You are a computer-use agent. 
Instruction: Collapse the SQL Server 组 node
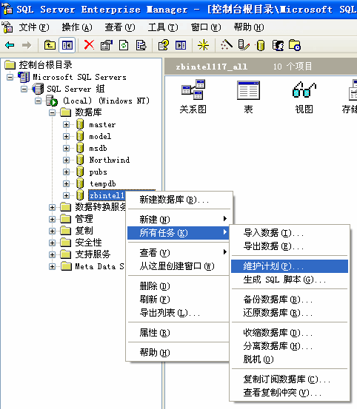[x=24, y=89]
